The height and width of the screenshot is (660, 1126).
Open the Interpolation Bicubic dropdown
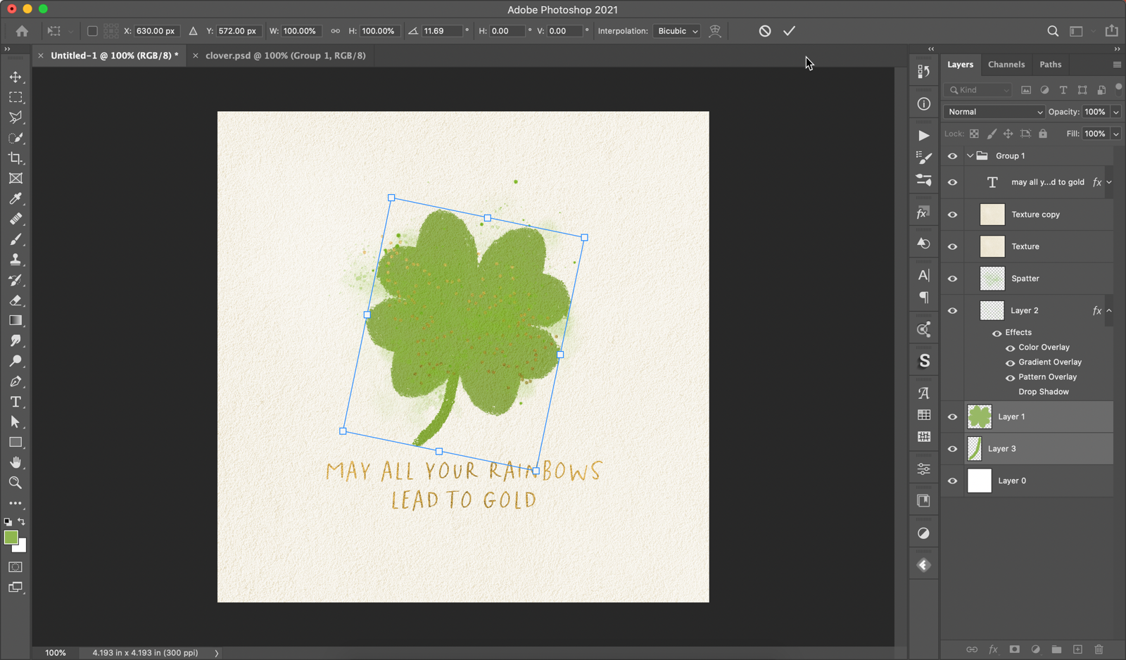677,31
